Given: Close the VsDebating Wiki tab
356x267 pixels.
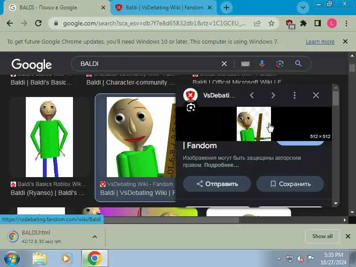Looking at the screenshot, I should pyautogui.click(x=210, y=8).
